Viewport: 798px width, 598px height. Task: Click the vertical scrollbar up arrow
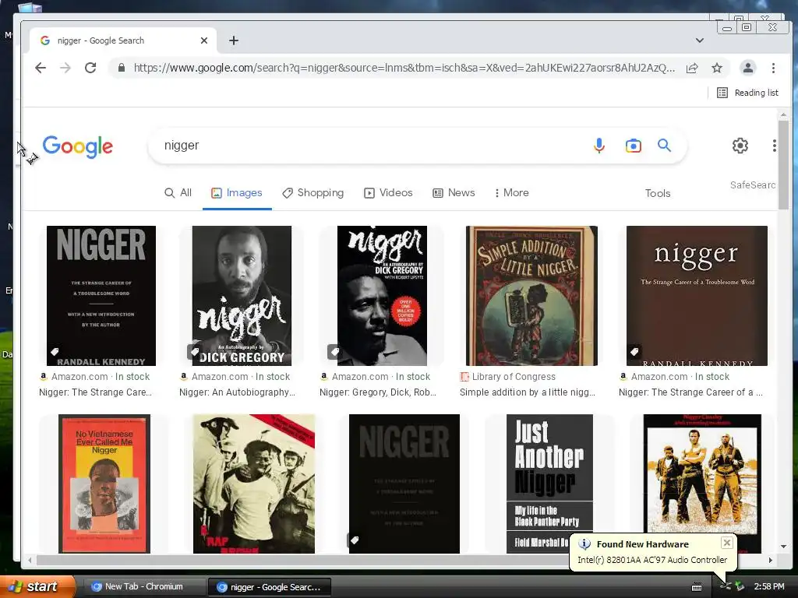pos(783,114)
